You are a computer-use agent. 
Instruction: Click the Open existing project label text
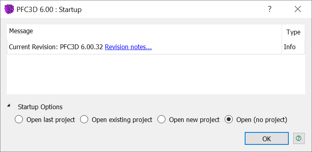pos(122,120)
